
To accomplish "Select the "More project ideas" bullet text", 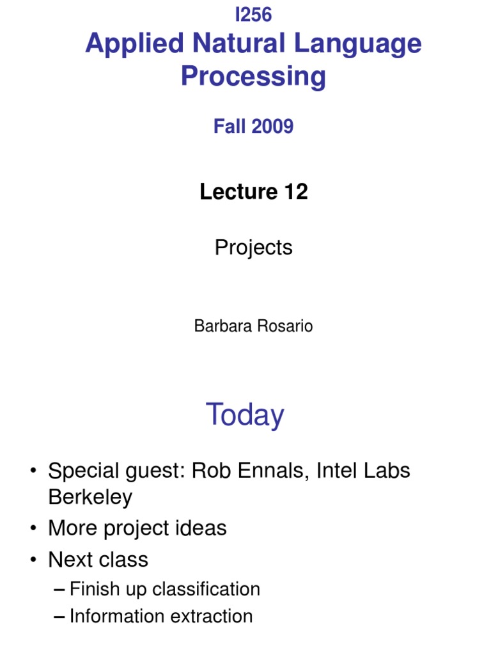I will 137,528.
